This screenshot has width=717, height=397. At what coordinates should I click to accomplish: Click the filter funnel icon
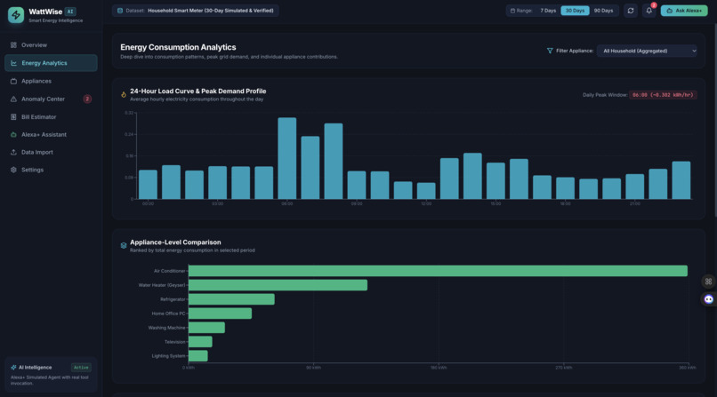(550, 51)
